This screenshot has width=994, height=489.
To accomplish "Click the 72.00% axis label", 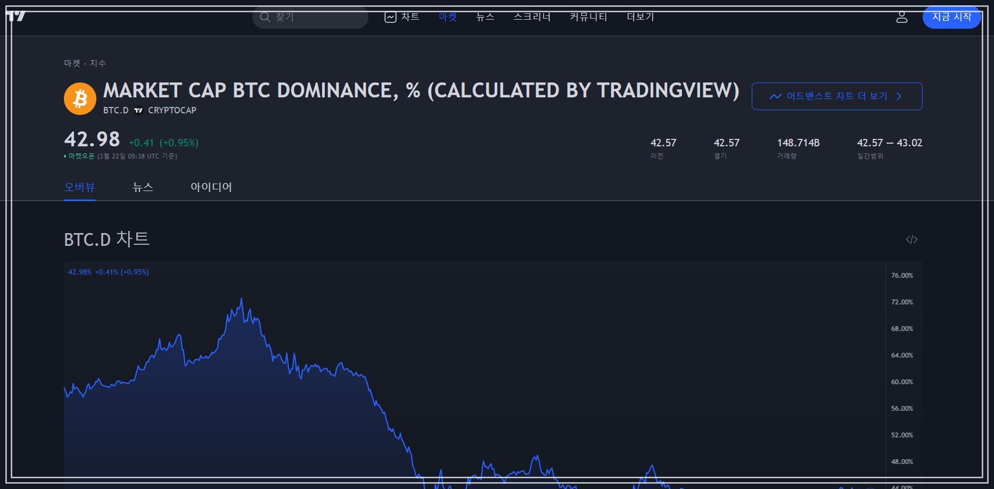I will point(902,302).
